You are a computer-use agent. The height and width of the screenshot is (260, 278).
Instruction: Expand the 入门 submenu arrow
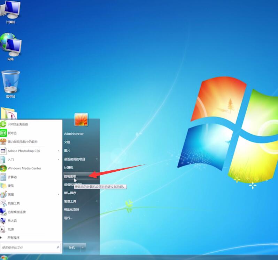click(59, 160)
